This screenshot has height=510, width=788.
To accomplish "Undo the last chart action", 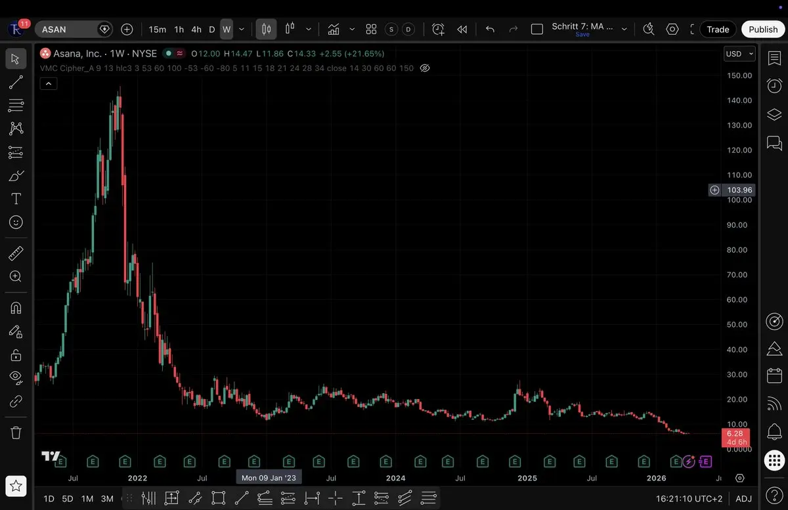I will pos(490,30).
